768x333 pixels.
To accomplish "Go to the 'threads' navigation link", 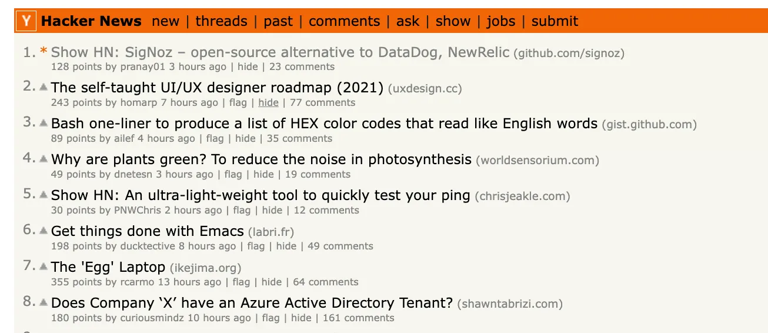I will click(221, 21).
